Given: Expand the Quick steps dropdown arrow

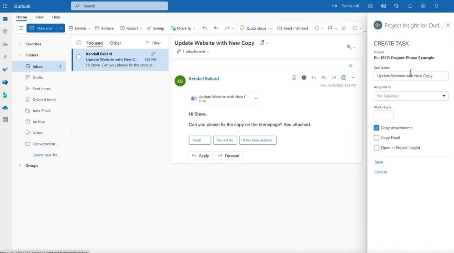Looking at the screenshot, I should click(x=270, y=29).
